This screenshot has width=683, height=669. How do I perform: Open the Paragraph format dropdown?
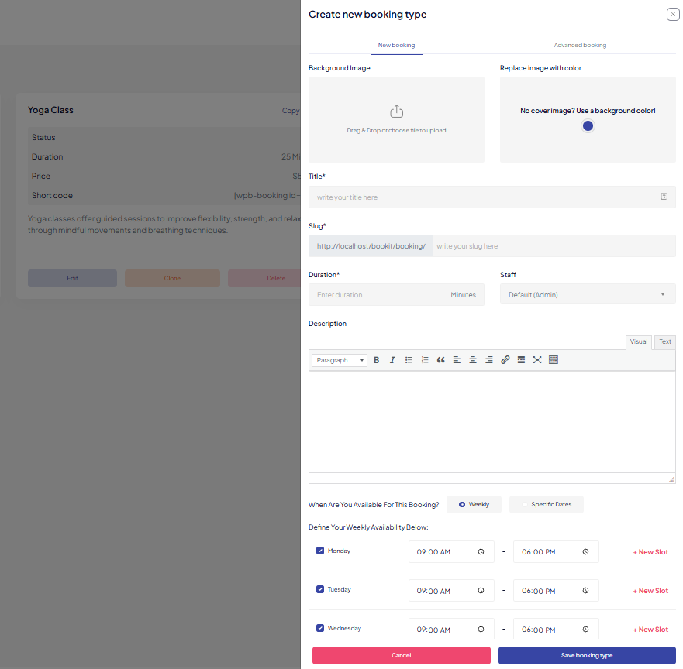click(340, 360)
